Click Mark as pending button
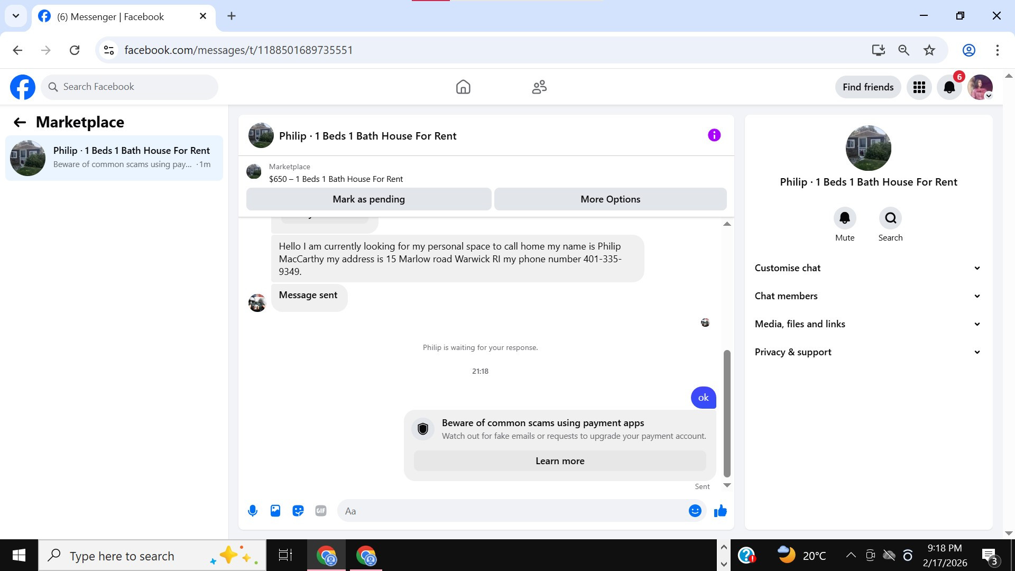 tap(368, 199)
